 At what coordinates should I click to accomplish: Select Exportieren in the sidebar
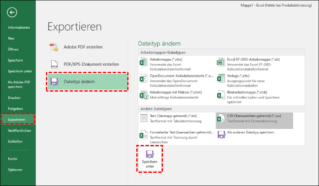[18, 119]
